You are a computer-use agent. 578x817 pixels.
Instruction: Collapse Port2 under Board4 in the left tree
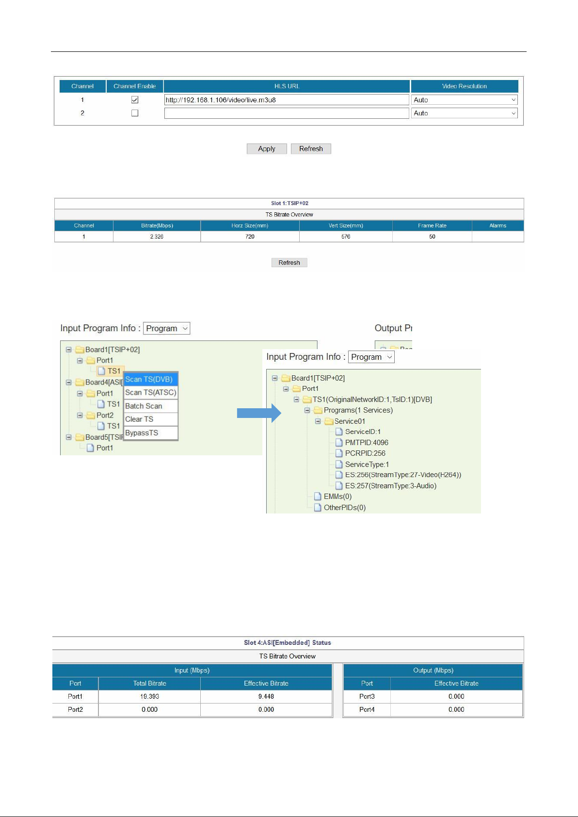(x=80, y=415)
